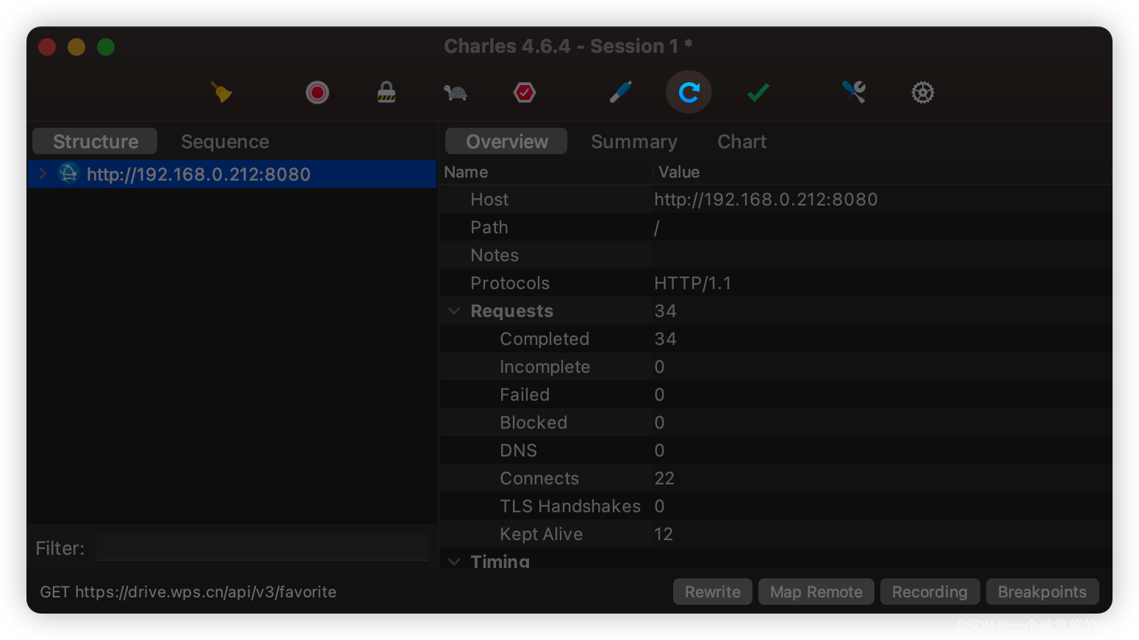Select the Completed row
Screen dimensions: 1139x640
775,339
